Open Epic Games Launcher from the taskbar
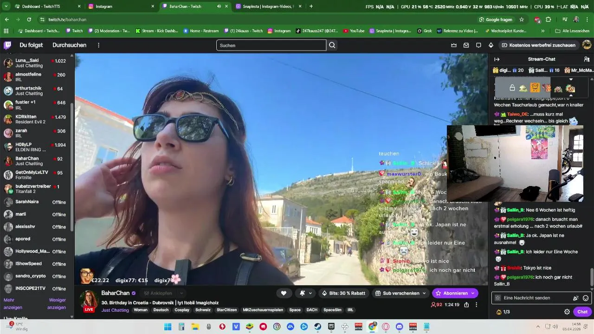 tap(331, 327)
